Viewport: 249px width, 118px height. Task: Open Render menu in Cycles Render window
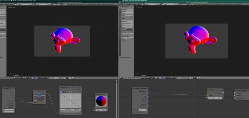pyautogui.click(x=129, y=4)
